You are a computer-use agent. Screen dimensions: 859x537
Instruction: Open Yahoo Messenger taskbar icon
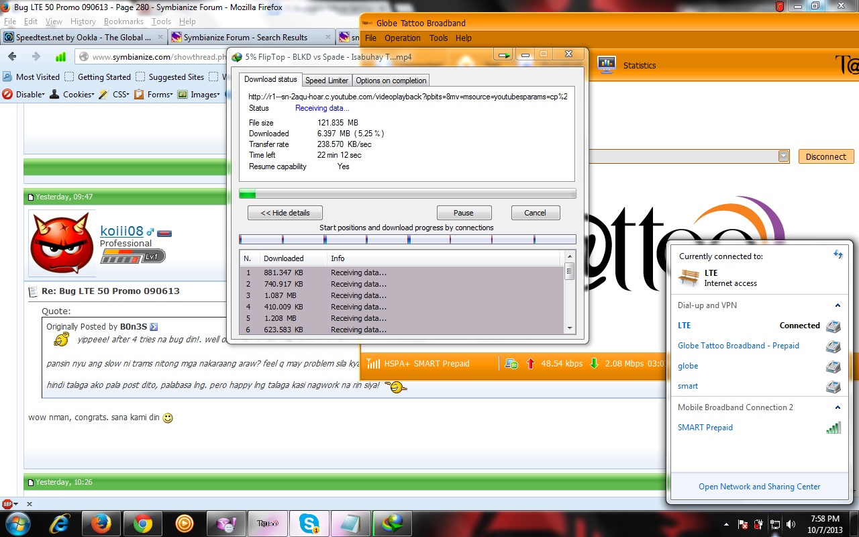click(x=225, y=523)
